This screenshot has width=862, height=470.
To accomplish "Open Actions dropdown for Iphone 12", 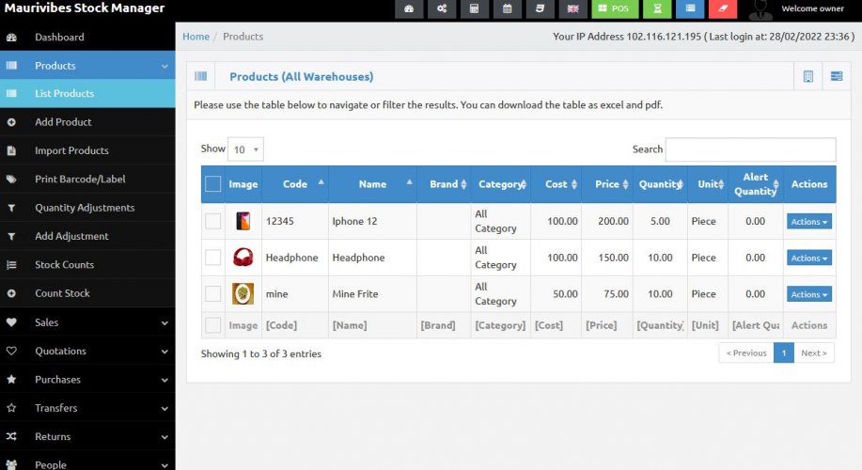I will click(809, 222).
